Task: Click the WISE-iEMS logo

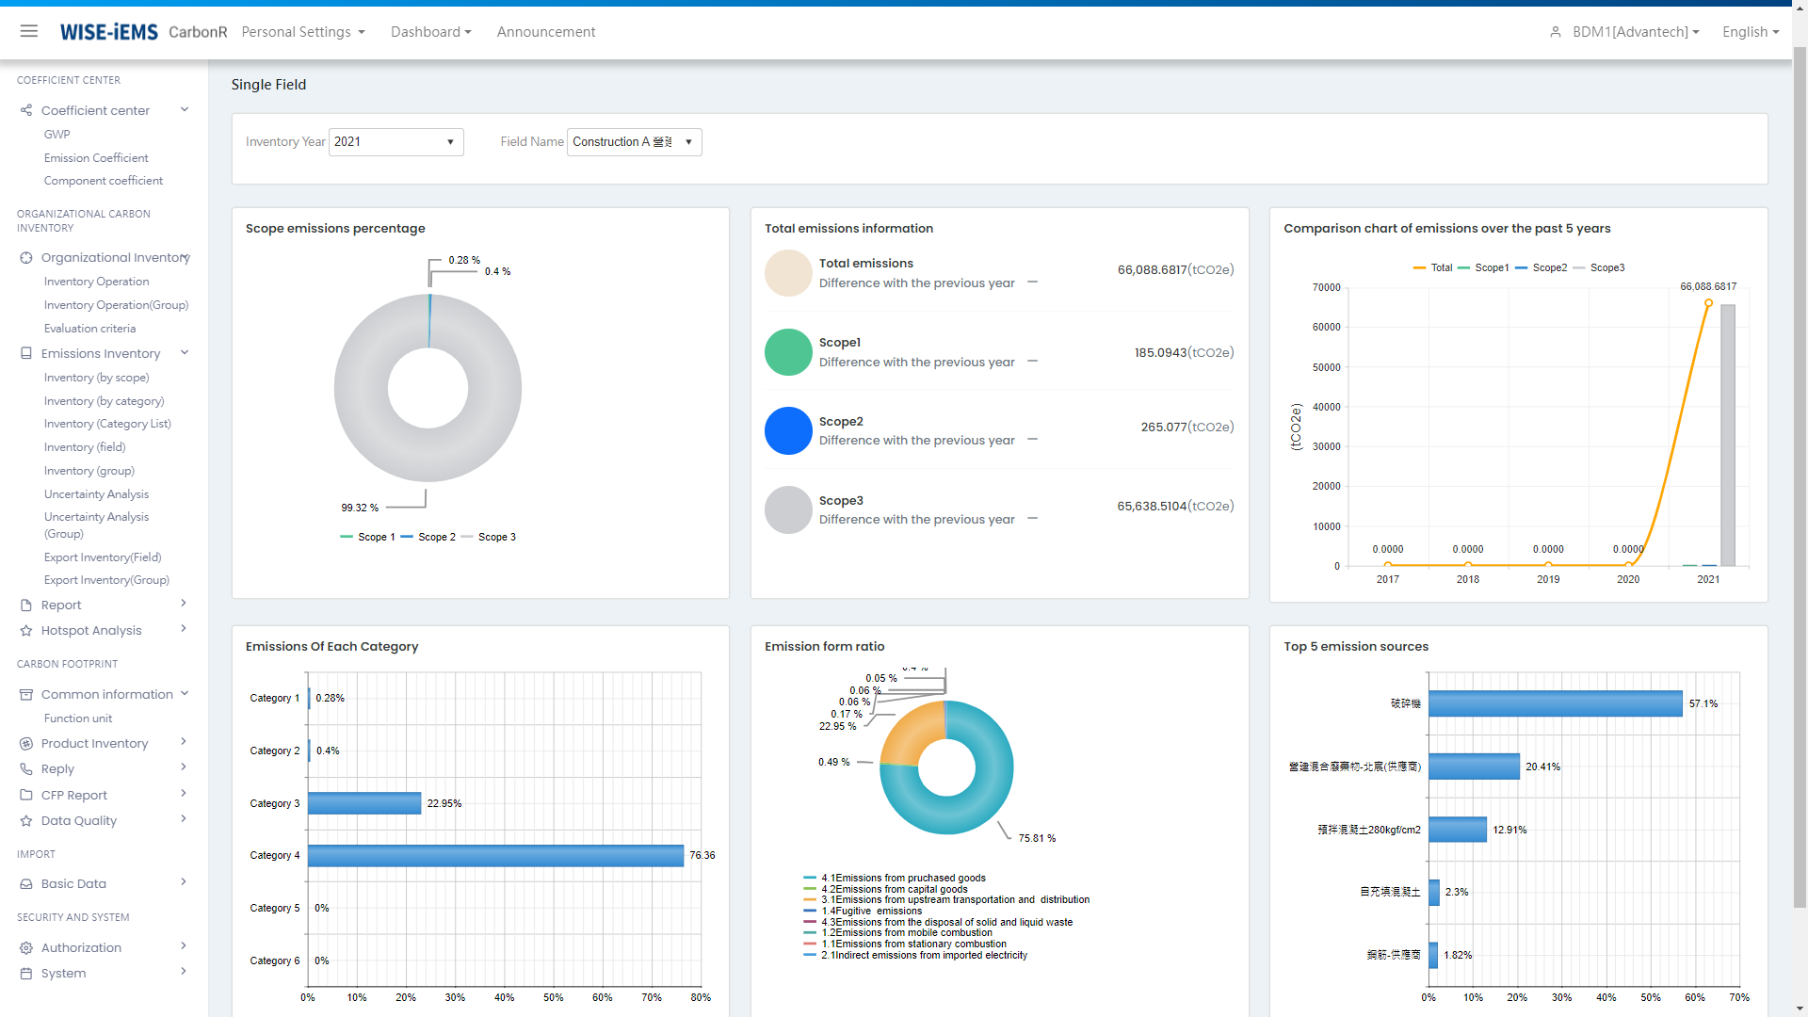Action: tap(109, 32)
